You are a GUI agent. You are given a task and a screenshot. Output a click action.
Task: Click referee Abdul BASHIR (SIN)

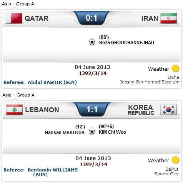(x=52, y=82)
